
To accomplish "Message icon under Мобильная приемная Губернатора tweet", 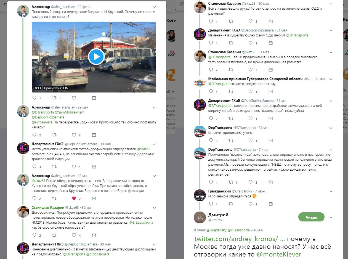I will pyautogui.click(x=270, y=92).
